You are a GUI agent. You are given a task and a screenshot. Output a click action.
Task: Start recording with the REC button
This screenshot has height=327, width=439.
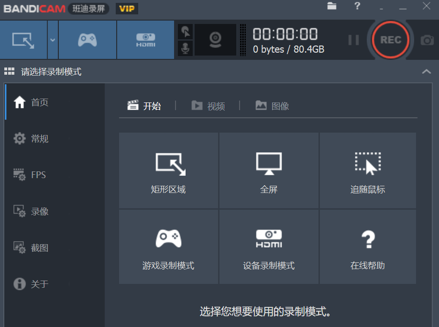[390, 40]
